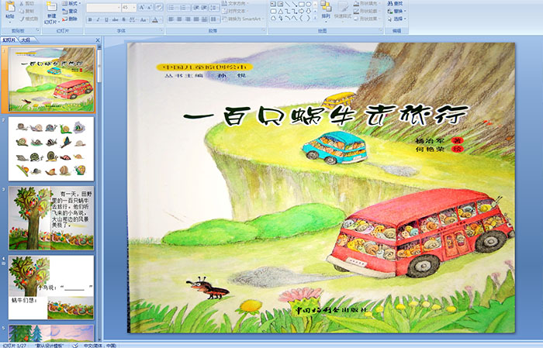Screen dimensions: 543x348
Task: Toggle Text Shadow formatting
Action: pyautogui.click(x=123, y=19)
